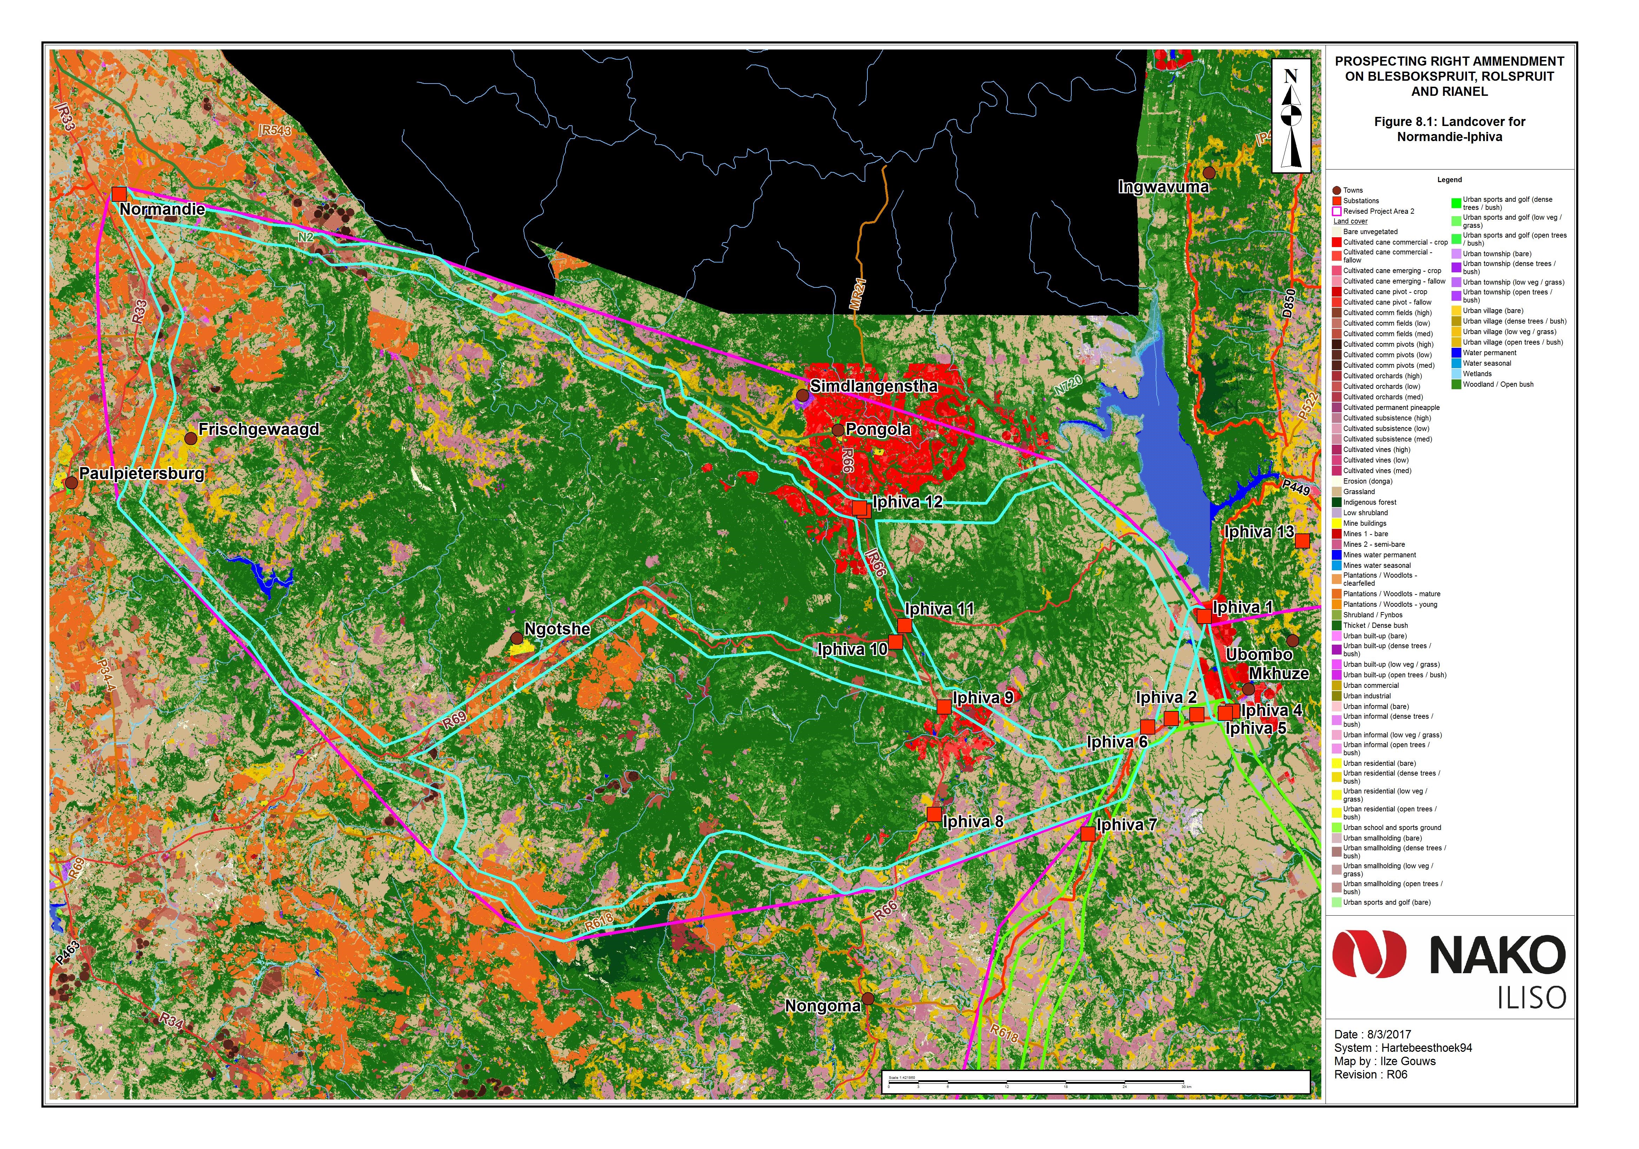The width and height of the screenshot is (1639, 1149).
Task: Click the Iphiva 7 substation marker
Action: click(x=1088, y=833)
